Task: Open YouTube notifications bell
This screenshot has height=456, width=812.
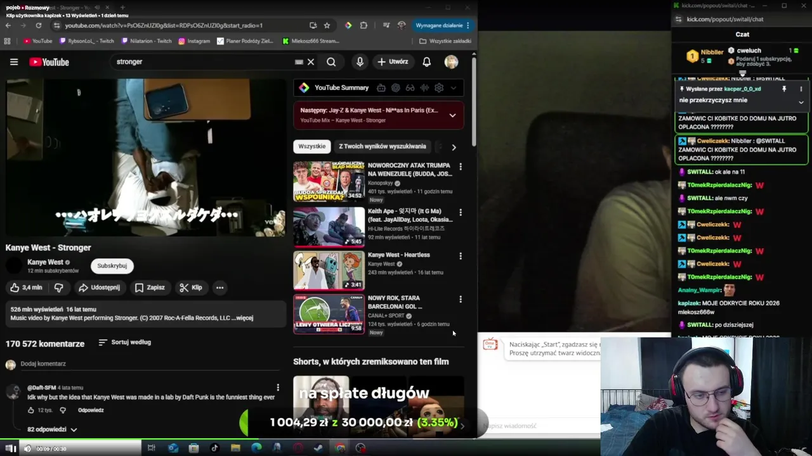Action: (x=427, y=62)
